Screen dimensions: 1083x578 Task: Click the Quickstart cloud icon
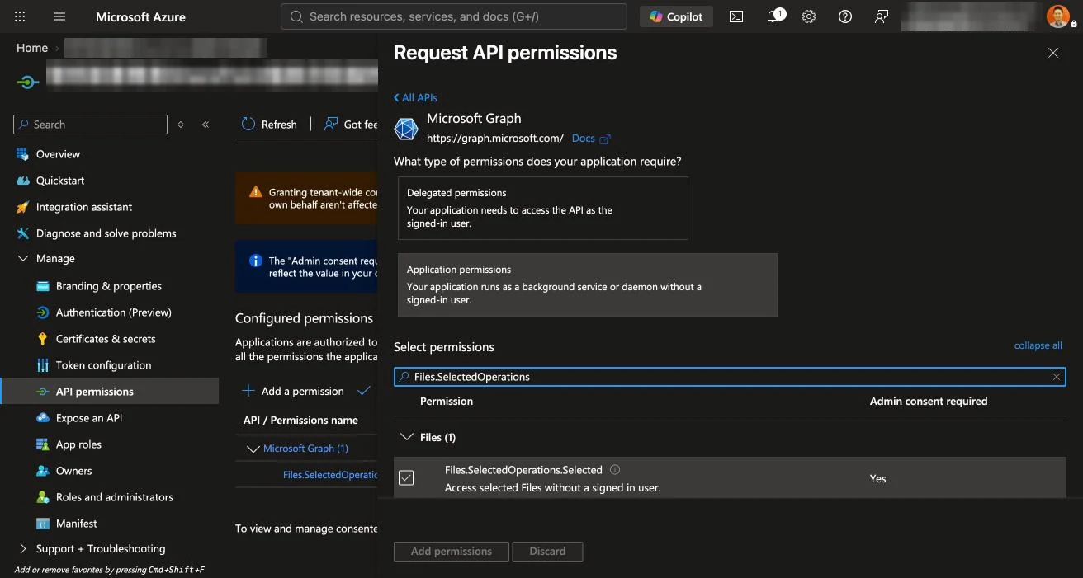click(23, 181)
